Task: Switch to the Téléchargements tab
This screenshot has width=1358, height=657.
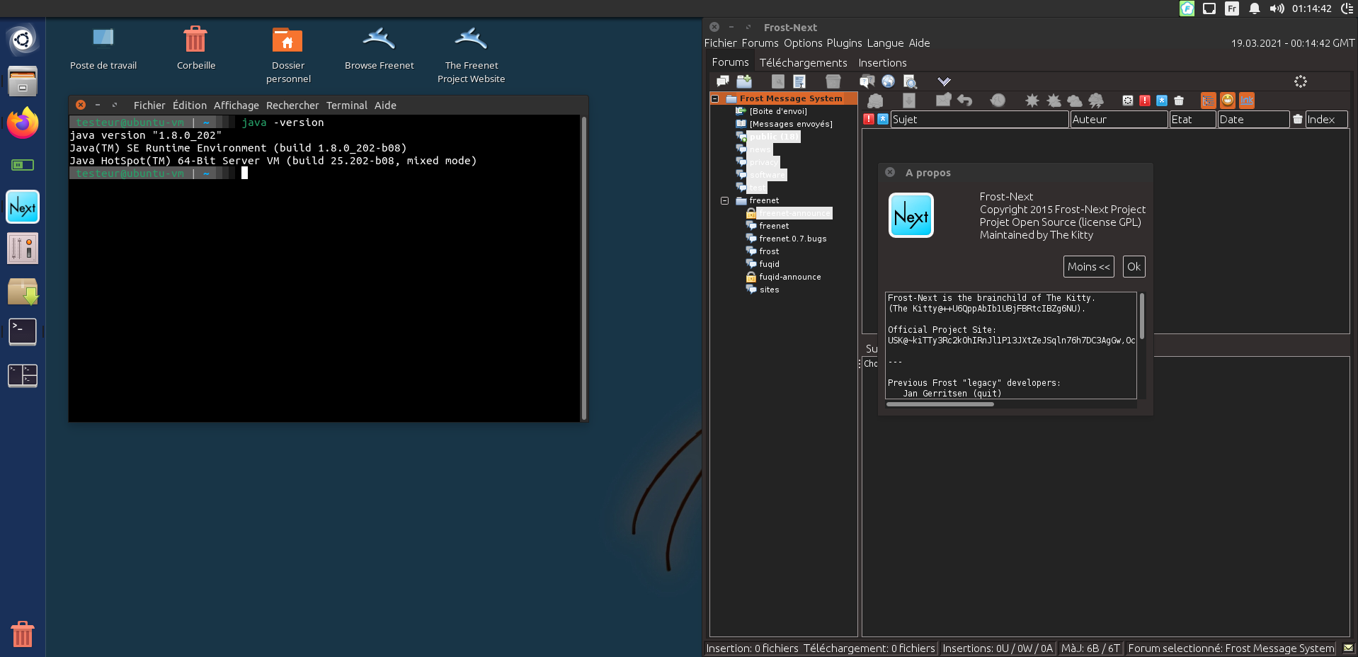Action: (803, 63)
